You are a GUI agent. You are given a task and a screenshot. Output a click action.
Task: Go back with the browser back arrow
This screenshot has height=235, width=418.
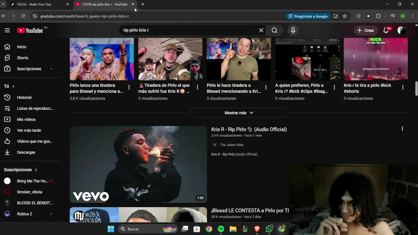4,16
